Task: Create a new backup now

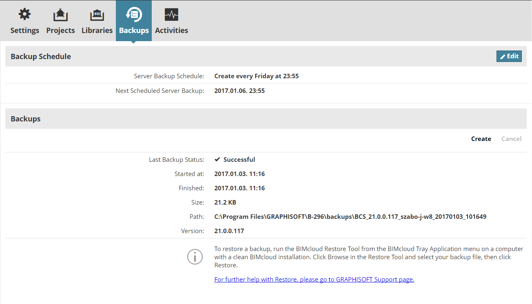Action: click(x=481, y=139)
